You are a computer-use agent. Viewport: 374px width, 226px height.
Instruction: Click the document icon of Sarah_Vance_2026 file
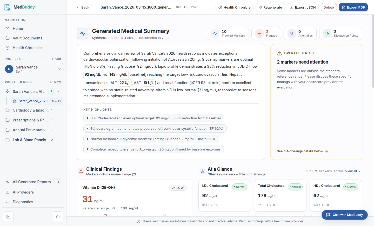tap(15, 101)
